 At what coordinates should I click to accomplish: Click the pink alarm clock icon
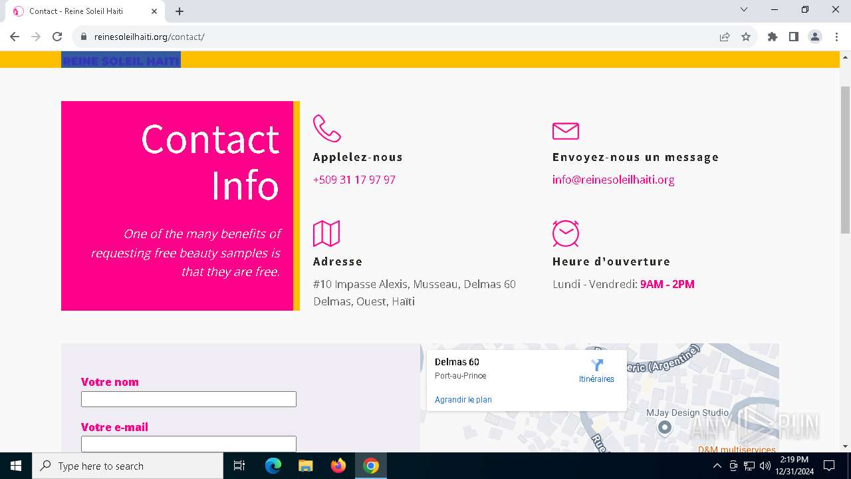(566, 233)
